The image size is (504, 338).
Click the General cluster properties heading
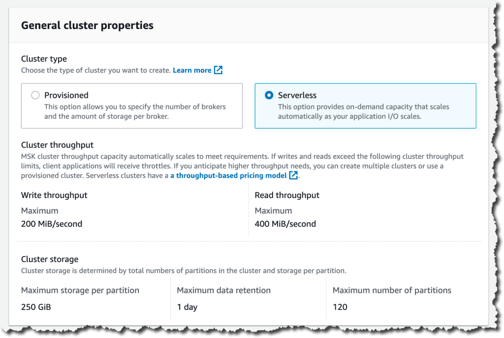click(x=87, y=26)
